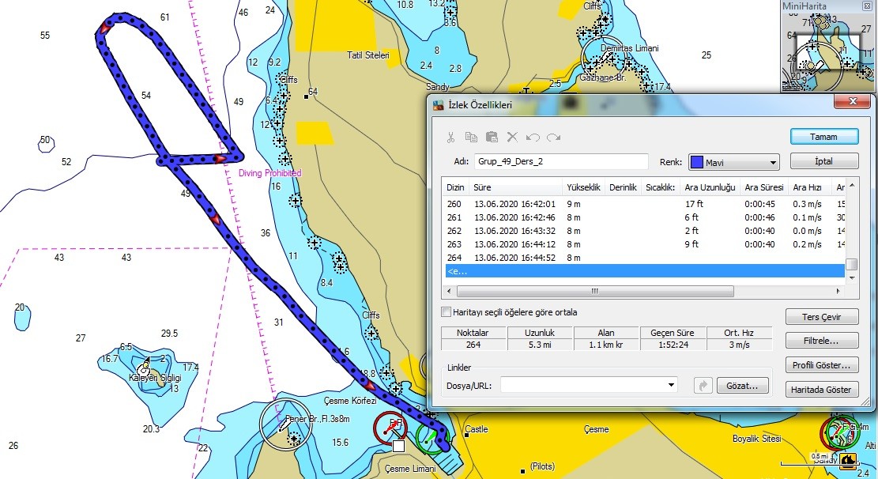Click the MiniHarita overview map thumbnail
878x479 pixels.
827,51
